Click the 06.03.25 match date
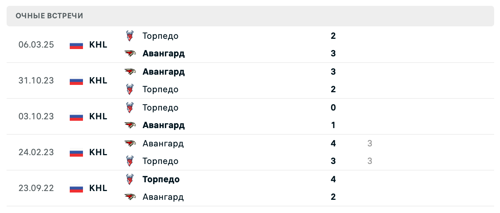The image size is (500, 213). tap(36, 45)
